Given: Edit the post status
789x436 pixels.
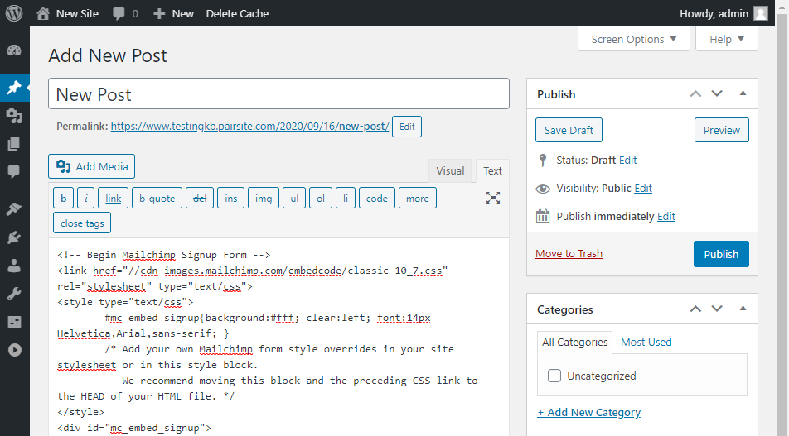Looking at the screenshot, I should tap(627, 161).
